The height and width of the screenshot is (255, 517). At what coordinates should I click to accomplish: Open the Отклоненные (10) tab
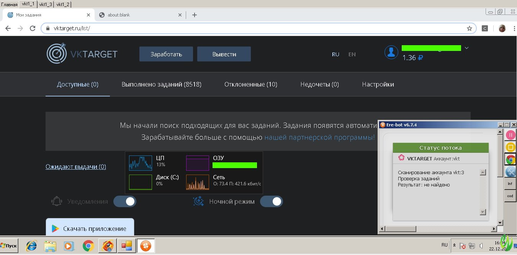tap(251, 84)
